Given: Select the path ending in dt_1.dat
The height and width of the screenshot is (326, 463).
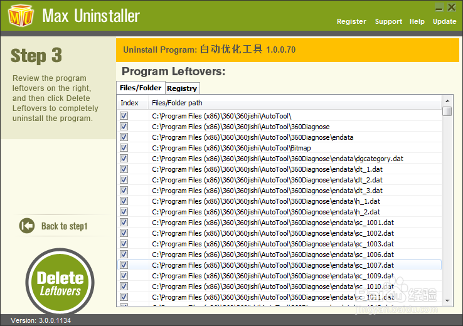Looking at the screenshot, I should point(267,169).
